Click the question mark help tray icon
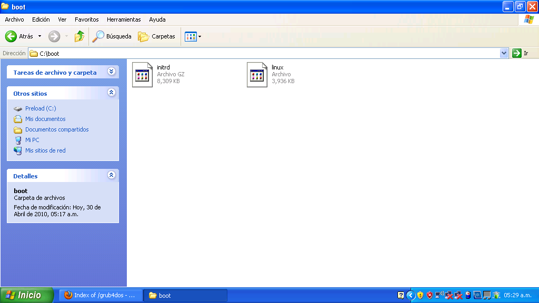 pos(401,296)
